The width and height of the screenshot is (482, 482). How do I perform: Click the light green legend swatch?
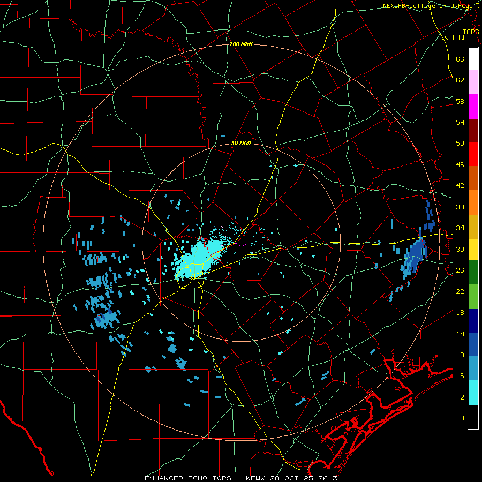pos(473,297)
